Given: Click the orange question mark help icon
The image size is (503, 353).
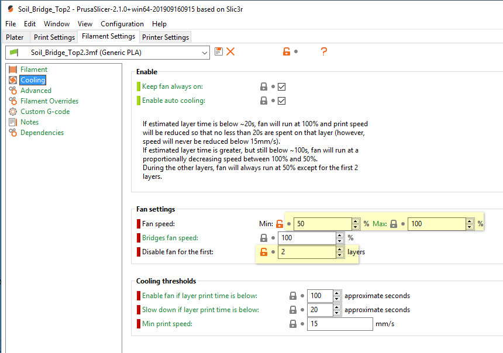Looking at the screenshot, I should pyautogui.click(x=323, y=51).
